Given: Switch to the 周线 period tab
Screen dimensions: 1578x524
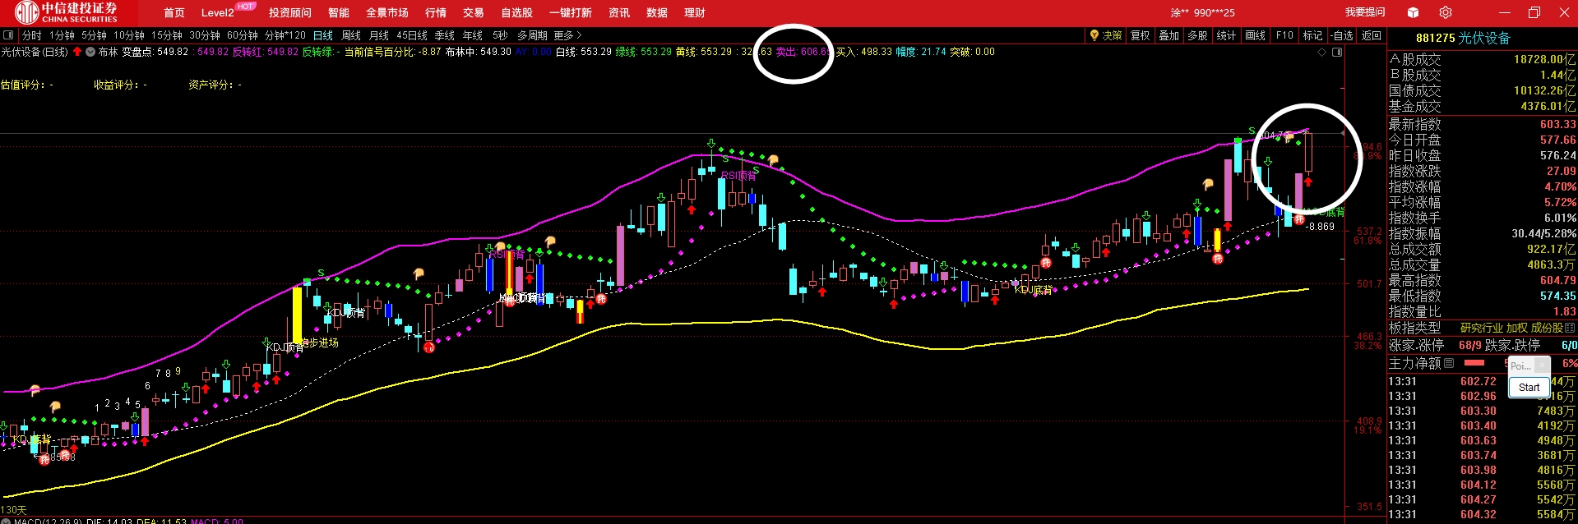Looking at the screenshot, I should 351,35.
